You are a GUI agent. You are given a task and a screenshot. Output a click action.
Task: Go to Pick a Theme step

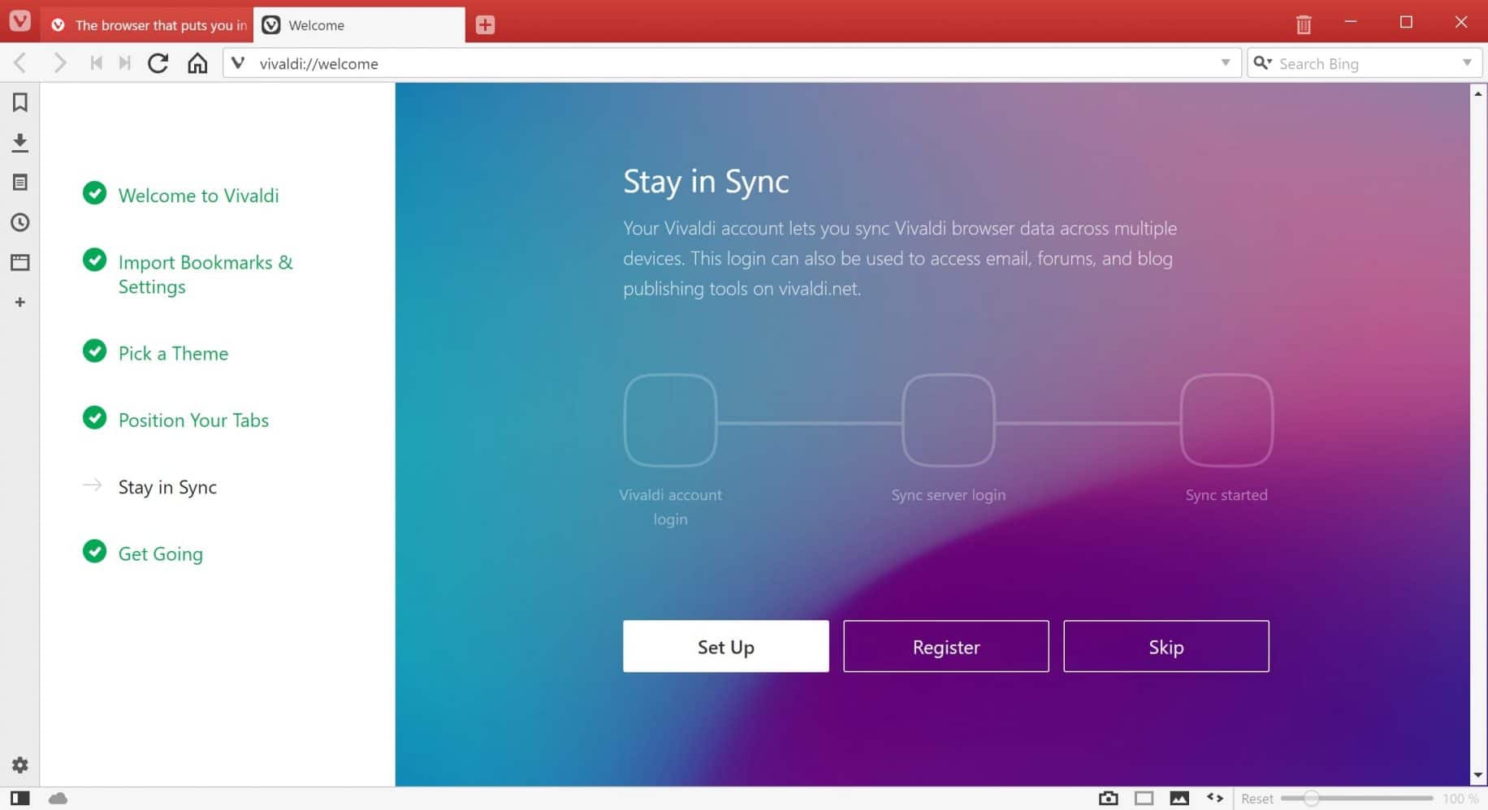coord(173,353)
